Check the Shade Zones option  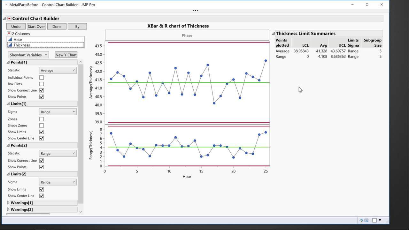pos(42,126)
